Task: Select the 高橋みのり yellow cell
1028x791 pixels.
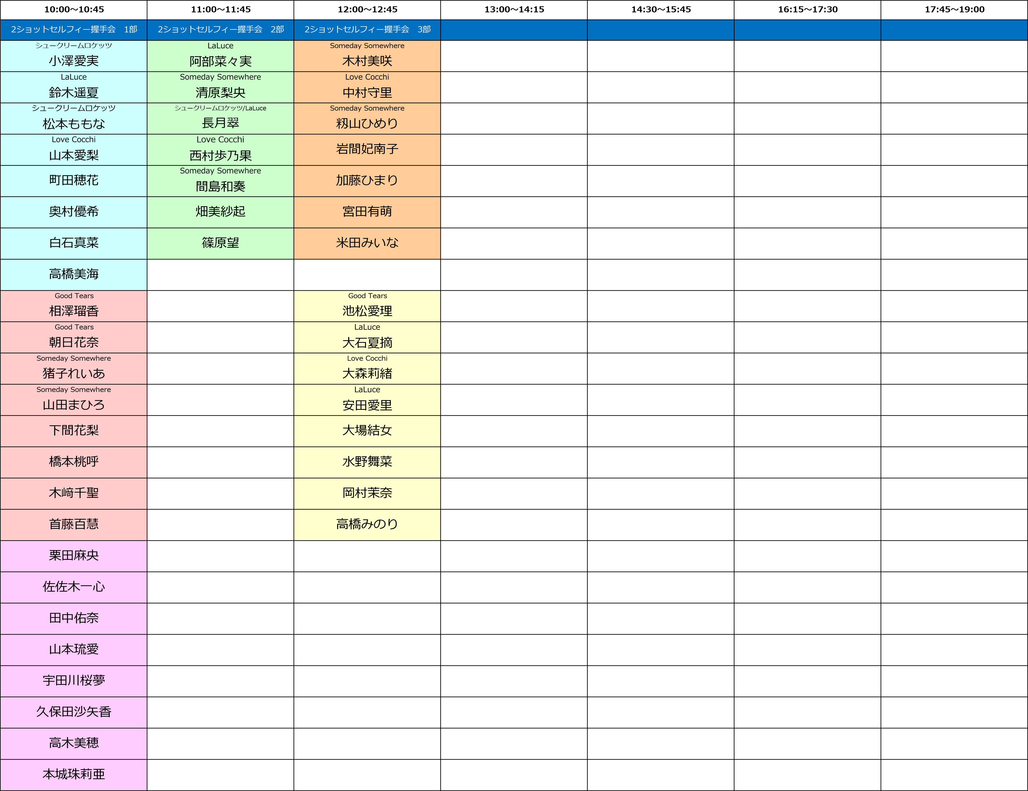Action: pyautogui.click(x=367, y=524)
